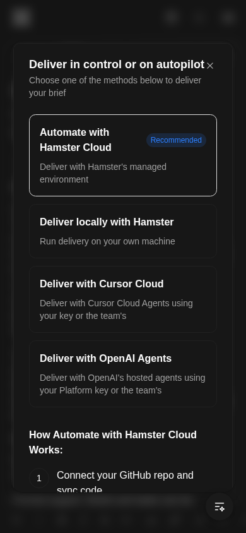Choose the Deliver with OpenAI Agents card

(x=123, y=374)
